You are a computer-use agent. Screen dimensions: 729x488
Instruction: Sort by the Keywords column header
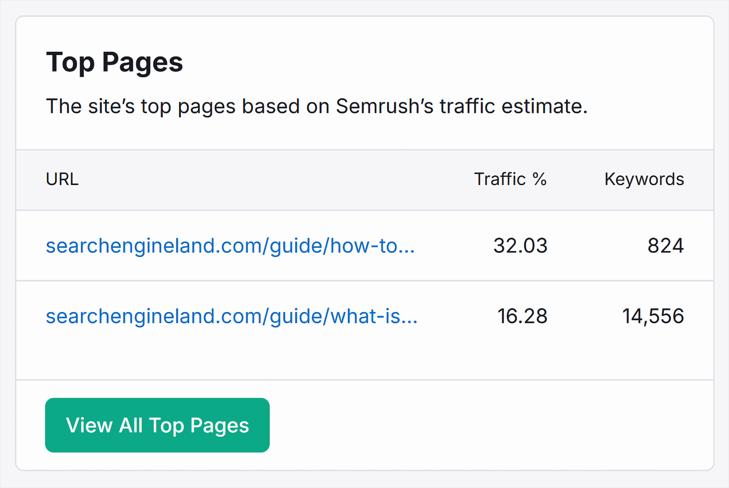click(x=644, y=179)
